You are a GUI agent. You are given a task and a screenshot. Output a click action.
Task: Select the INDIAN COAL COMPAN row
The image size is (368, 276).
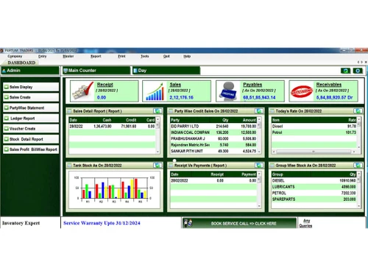[x=213, y=132]
